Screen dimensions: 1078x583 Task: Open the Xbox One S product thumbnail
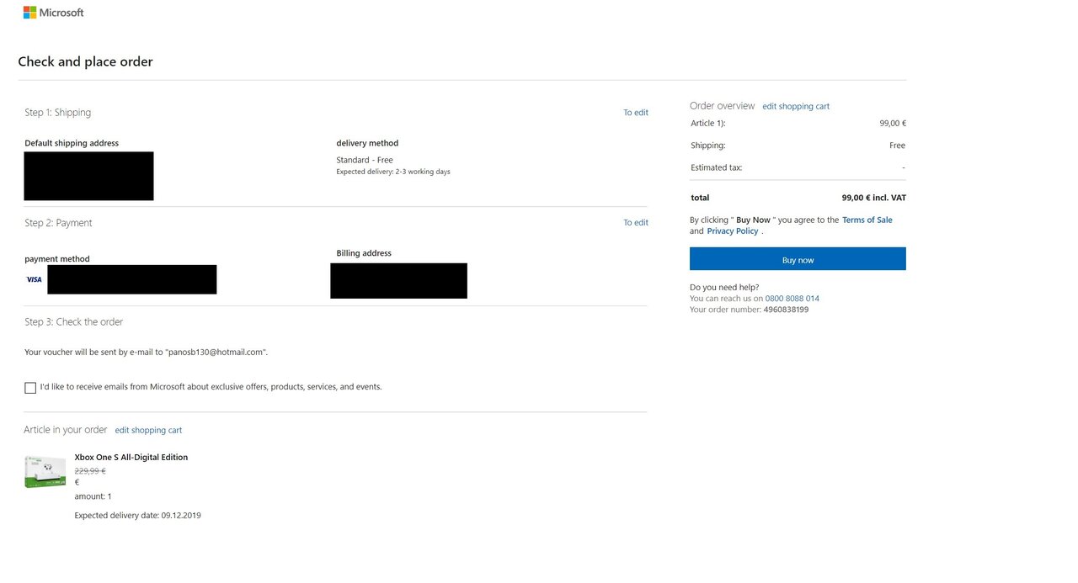[x=45, y=472]
